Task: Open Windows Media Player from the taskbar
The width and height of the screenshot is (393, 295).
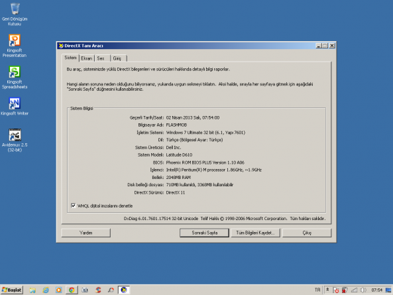Action: click(x=58, y=290)
